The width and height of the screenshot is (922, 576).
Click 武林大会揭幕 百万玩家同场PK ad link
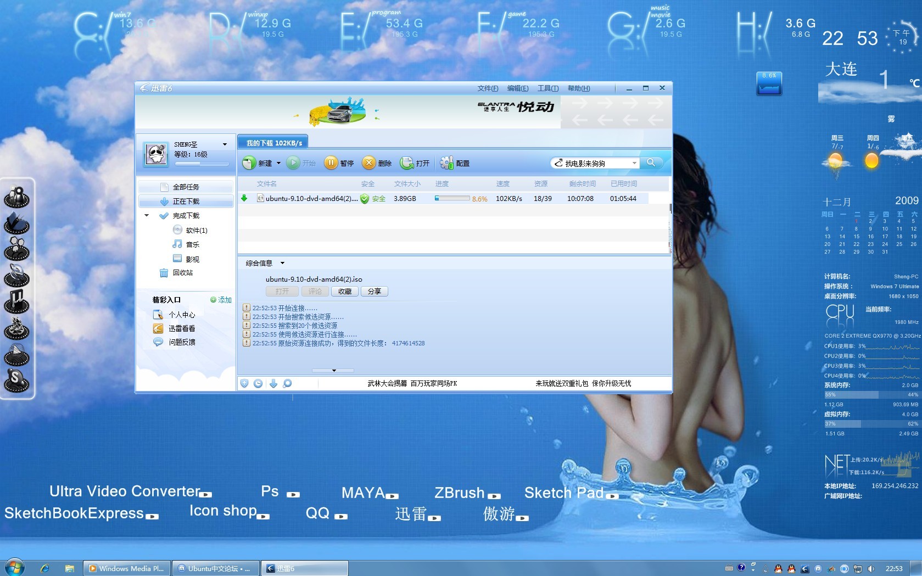(x=412, y=383)
